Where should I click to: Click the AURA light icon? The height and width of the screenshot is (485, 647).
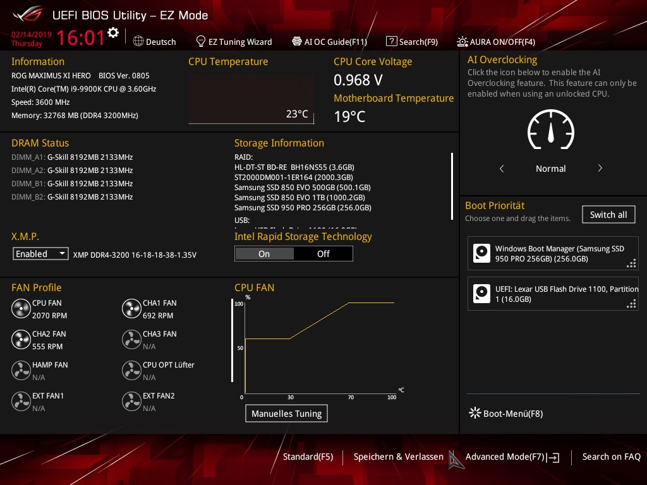click(462, 42)
